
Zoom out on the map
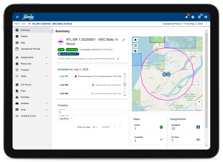pyautogui.click(x=199, y=106)
